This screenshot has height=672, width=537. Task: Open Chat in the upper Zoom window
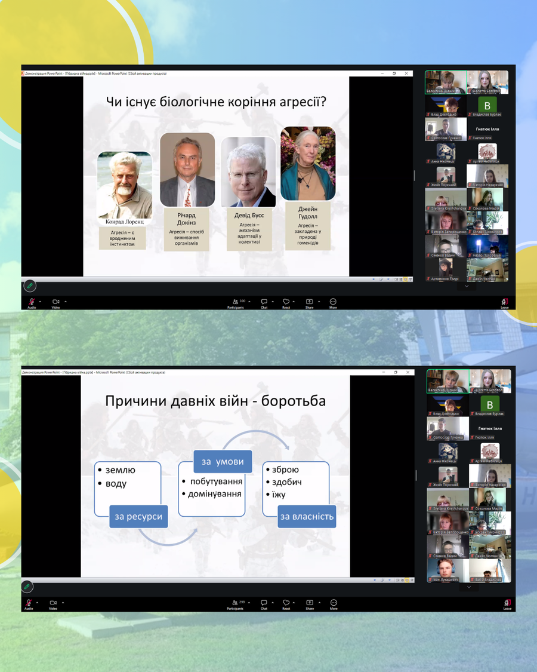(x=264, y=302)
